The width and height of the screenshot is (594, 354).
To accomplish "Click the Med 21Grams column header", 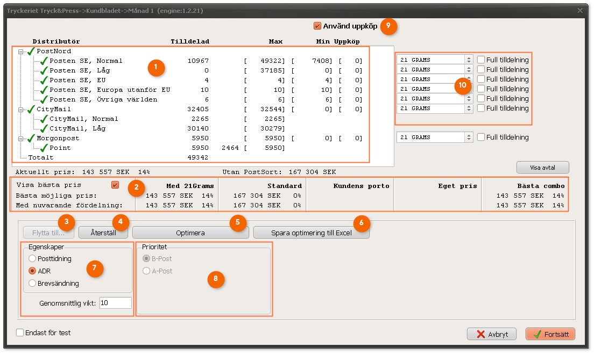I will tap(190, 186).
